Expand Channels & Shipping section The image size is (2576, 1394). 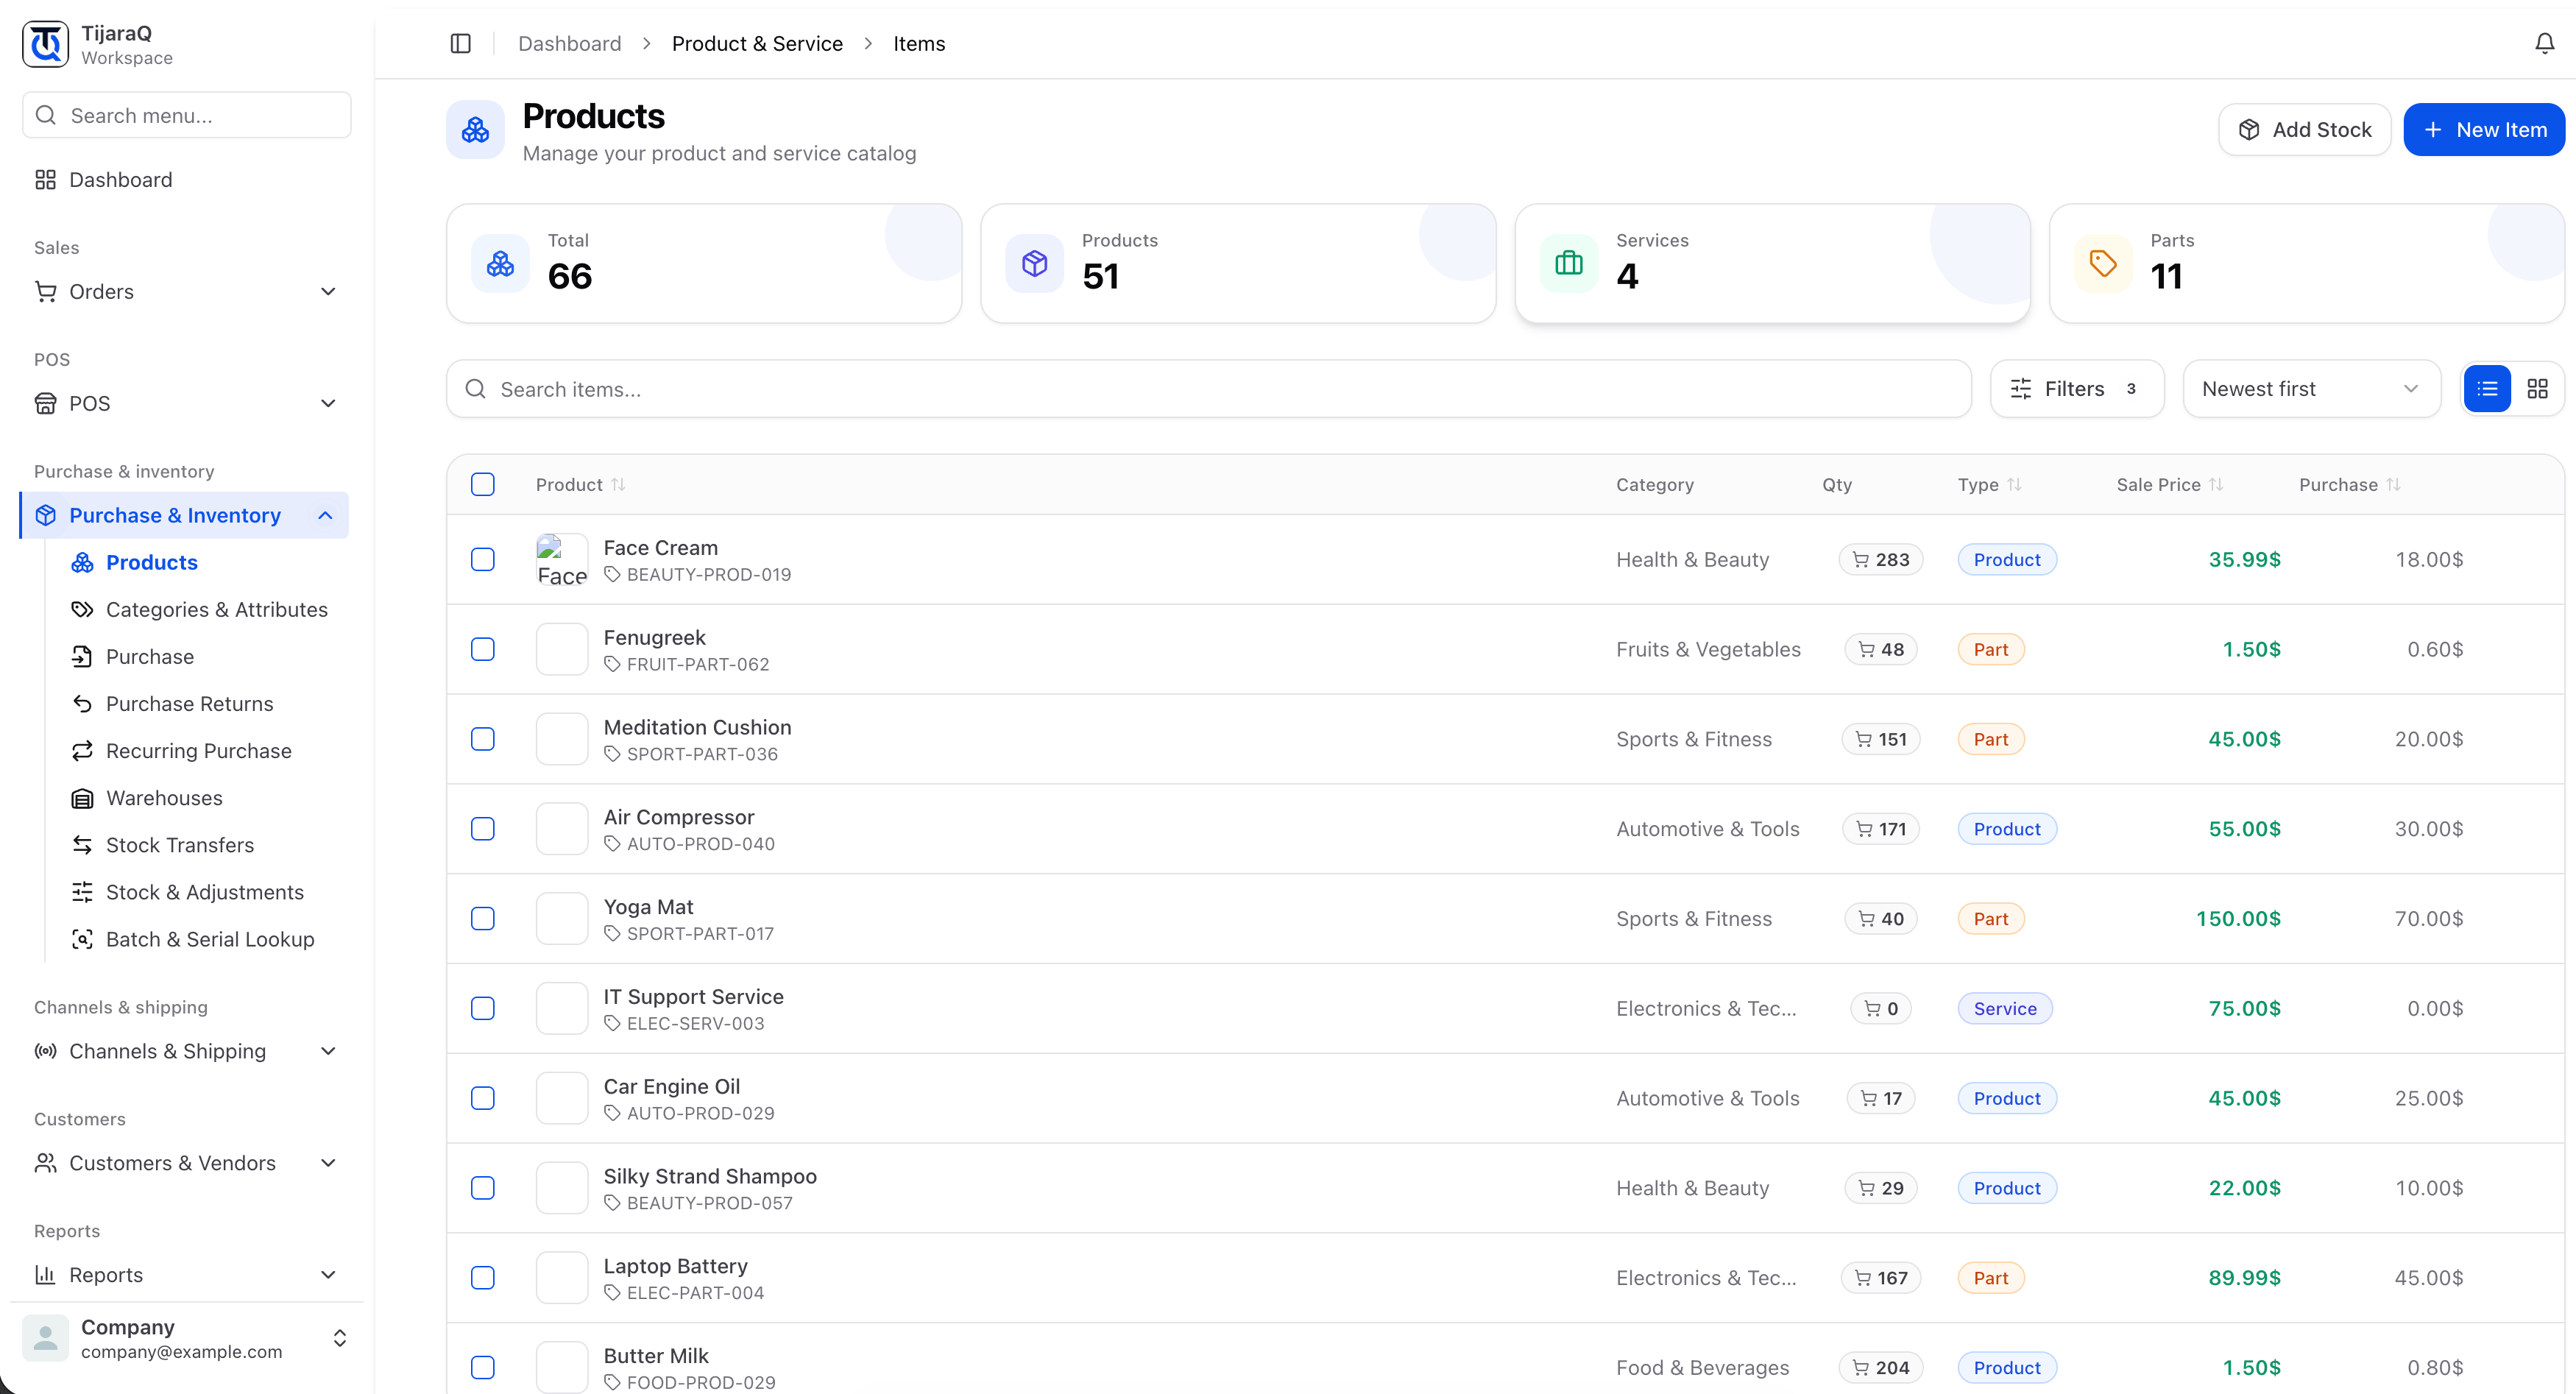pos(186,1051)
